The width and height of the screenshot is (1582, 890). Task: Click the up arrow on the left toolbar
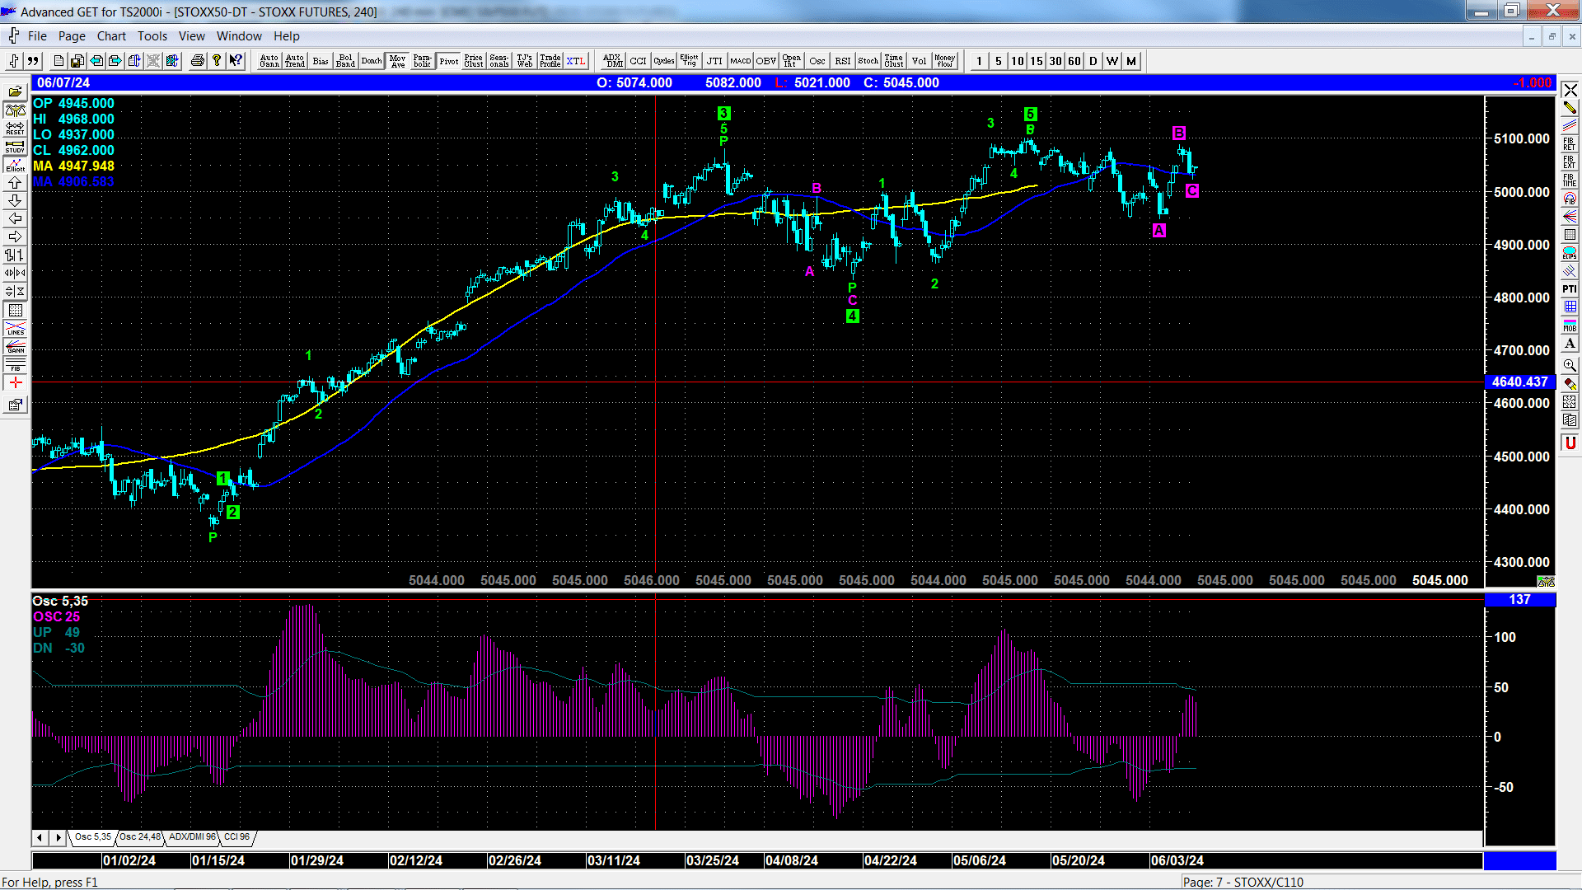pyautogui.click(x=15, y=182)
